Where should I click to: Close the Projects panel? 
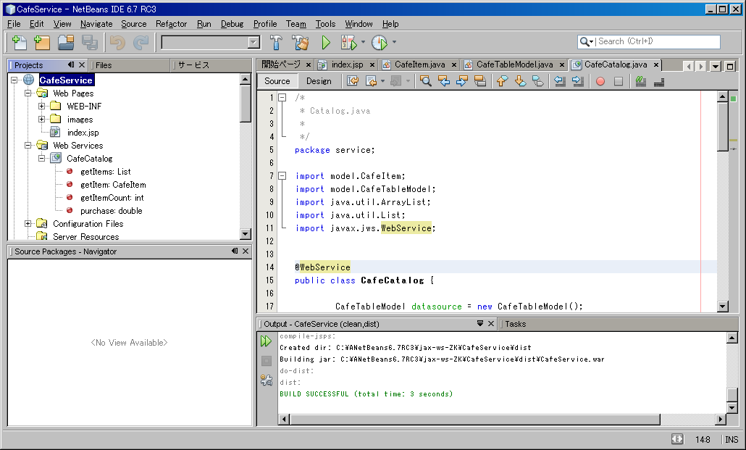[x=81, y=64]
